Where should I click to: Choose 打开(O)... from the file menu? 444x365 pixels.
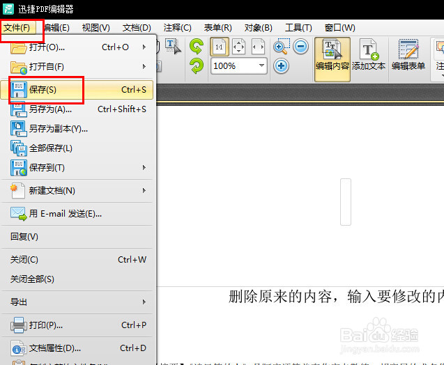(77, 47)
